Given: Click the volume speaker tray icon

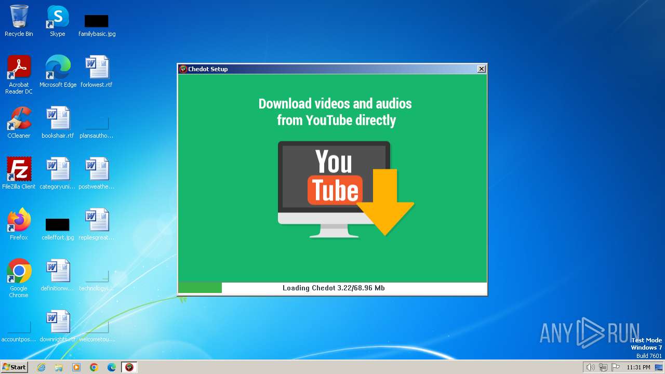Looking at the screenshot, I should pyautogui.click(x=590, y=367).
